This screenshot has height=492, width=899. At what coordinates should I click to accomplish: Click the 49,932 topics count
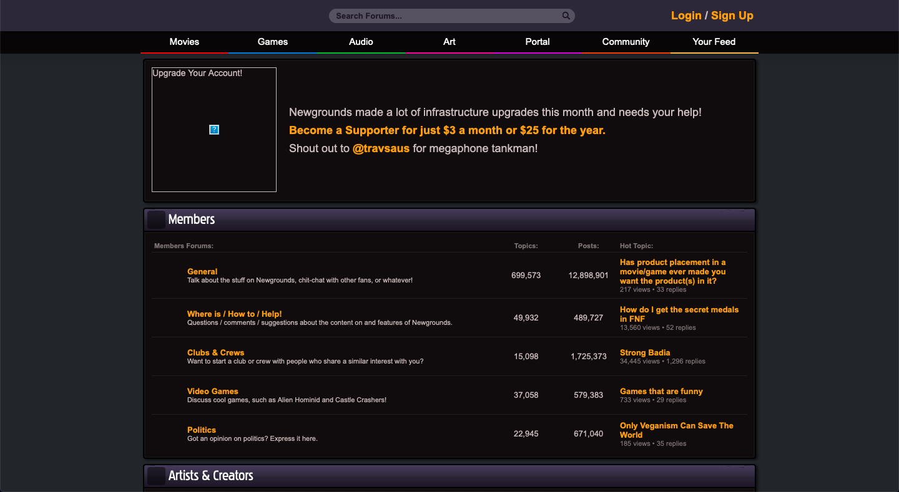point(526,317)
